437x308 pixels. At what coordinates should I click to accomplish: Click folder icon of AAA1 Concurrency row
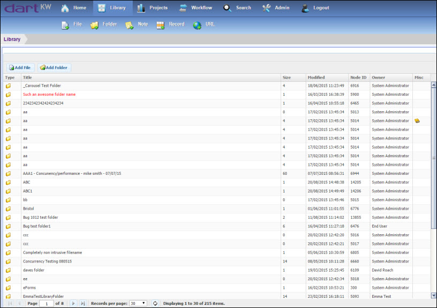pyautogui.click(x=9, y=174)
